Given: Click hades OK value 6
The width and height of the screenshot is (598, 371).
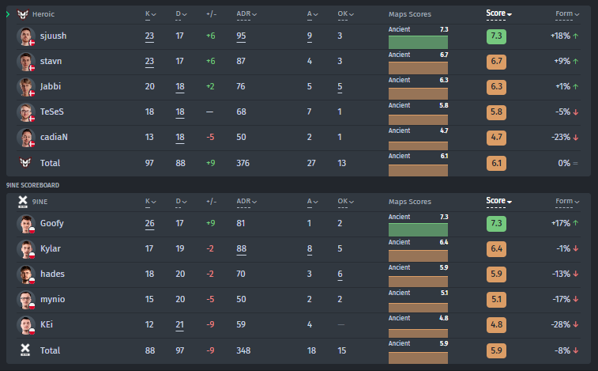Looking at the screenshot, I should [340, 274].
